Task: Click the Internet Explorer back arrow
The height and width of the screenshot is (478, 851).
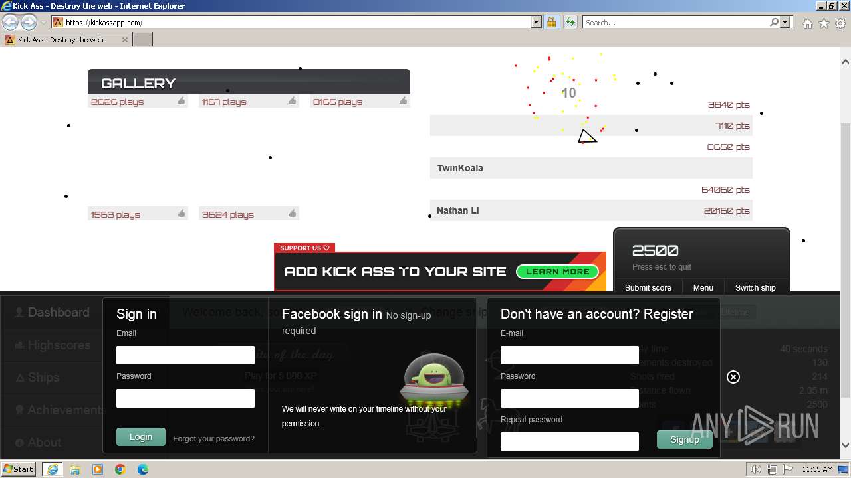Action: click(x=11, y=22)
